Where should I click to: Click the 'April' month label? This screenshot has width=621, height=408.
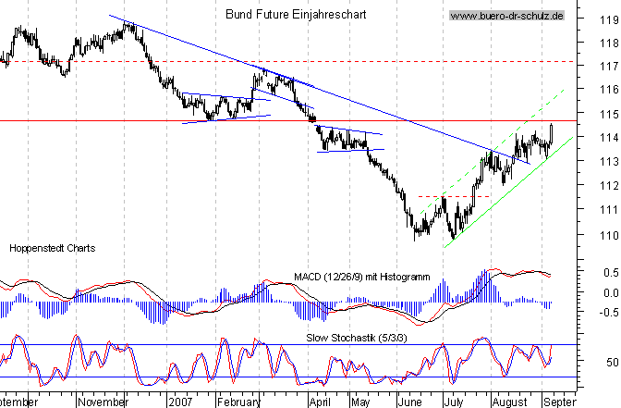[320, 402]
